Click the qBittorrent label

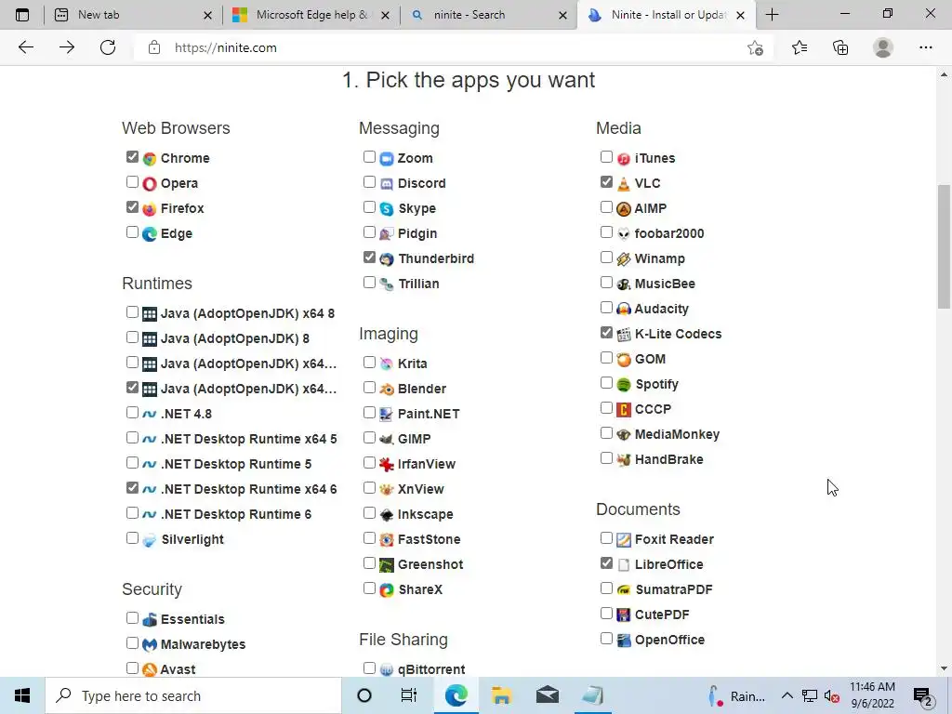[431, 669]
